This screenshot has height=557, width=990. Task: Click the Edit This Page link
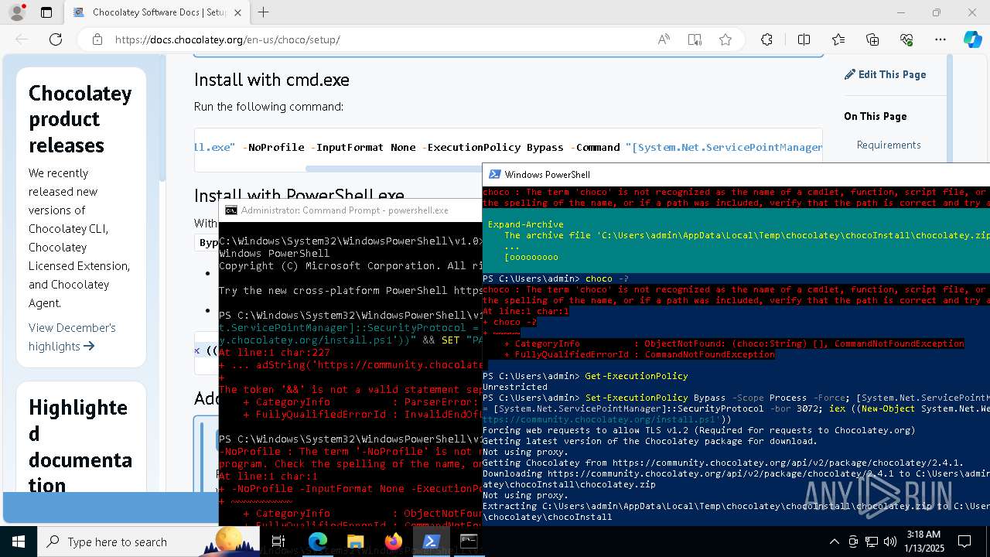tap(886, 74)
